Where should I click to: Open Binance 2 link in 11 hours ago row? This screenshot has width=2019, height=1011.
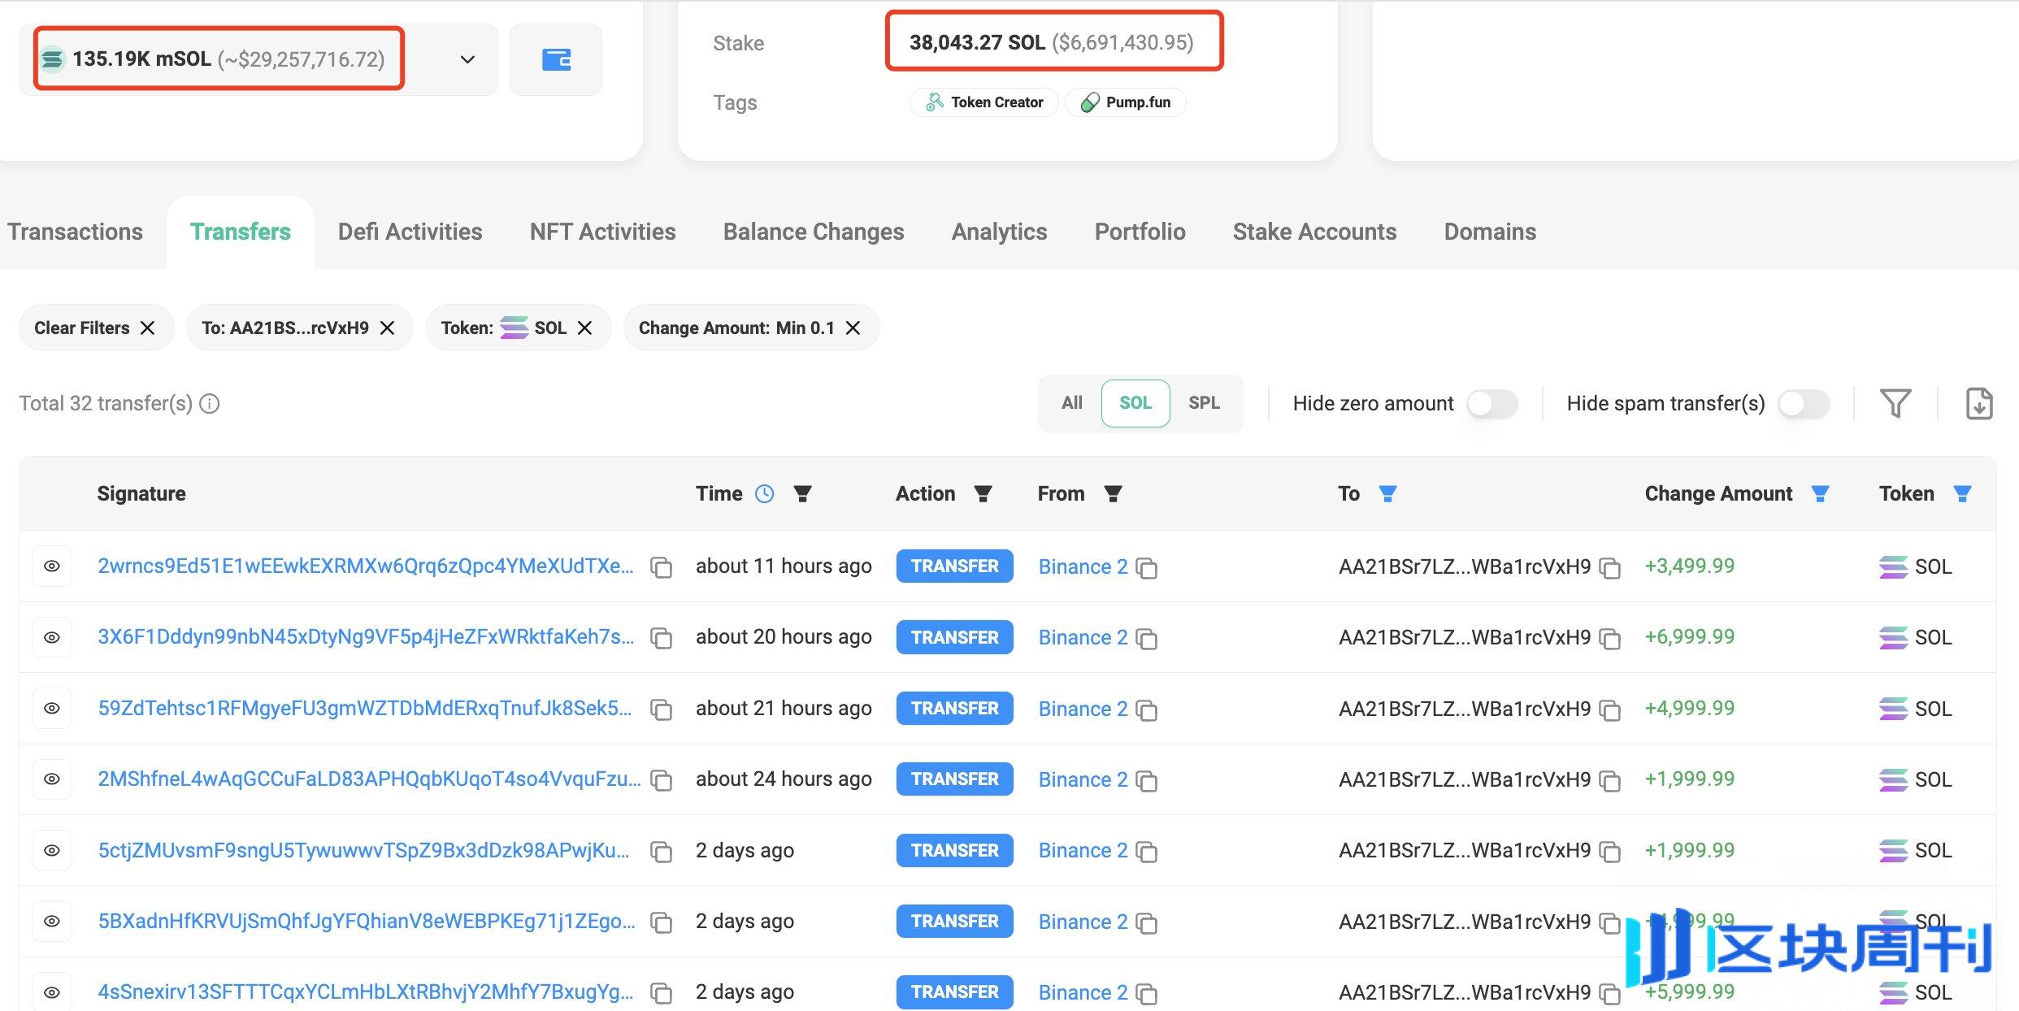pos(1083,566)
